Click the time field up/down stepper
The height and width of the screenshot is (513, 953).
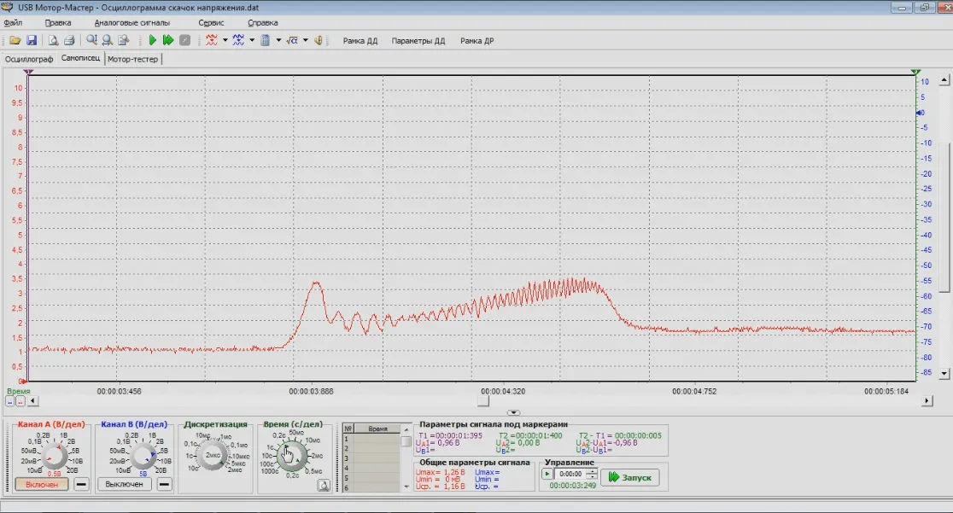pos(592,474)
